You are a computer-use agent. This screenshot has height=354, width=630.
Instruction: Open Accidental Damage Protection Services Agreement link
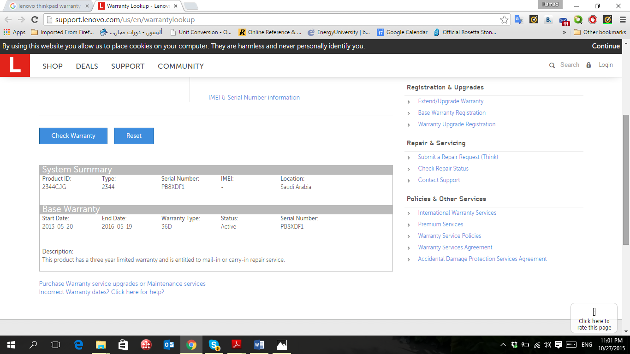[x=482, y=259]
